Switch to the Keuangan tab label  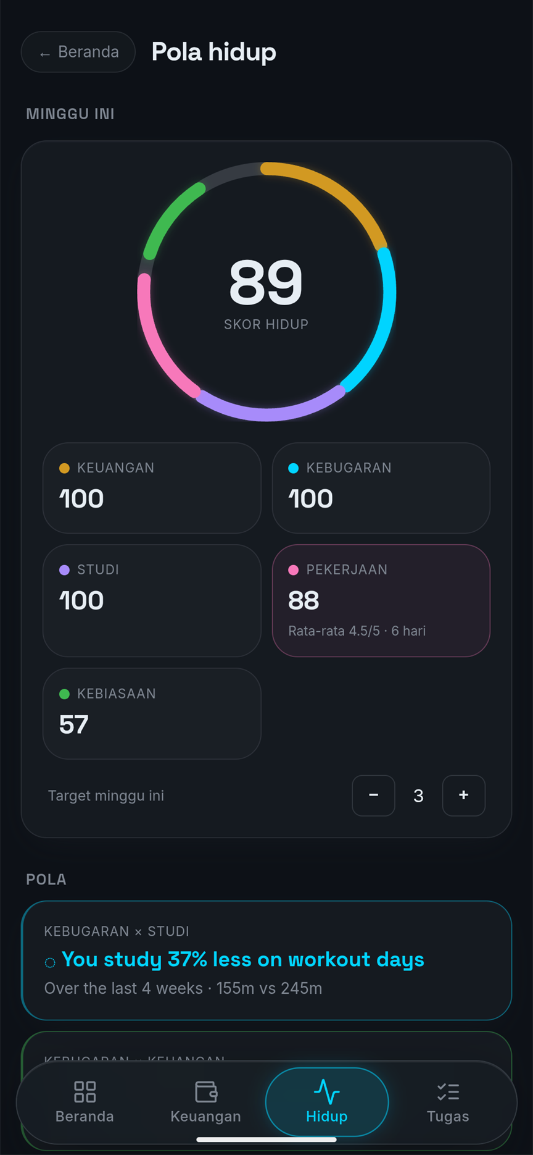coord(206,1117)
